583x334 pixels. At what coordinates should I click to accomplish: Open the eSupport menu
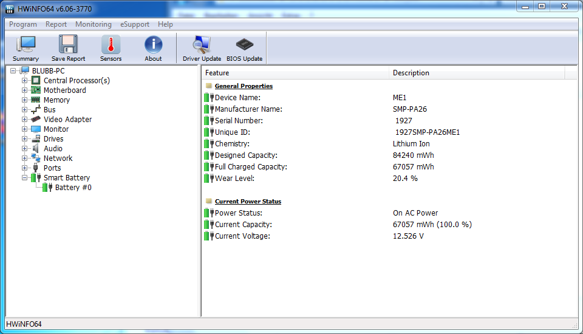click(x=135, y=24)
